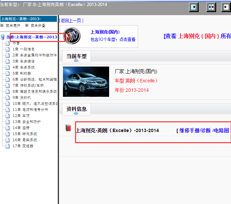Click page icon next to 3章 车身维修
This screenshot has width=231, height=204.
click(x=8, y=61)
